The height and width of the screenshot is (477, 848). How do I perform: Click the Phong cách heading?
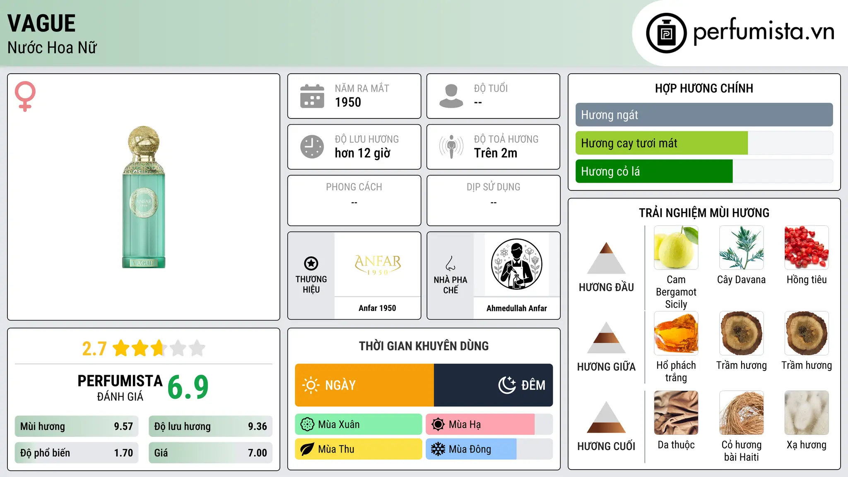pyautogui.click(x=354, y=187)
